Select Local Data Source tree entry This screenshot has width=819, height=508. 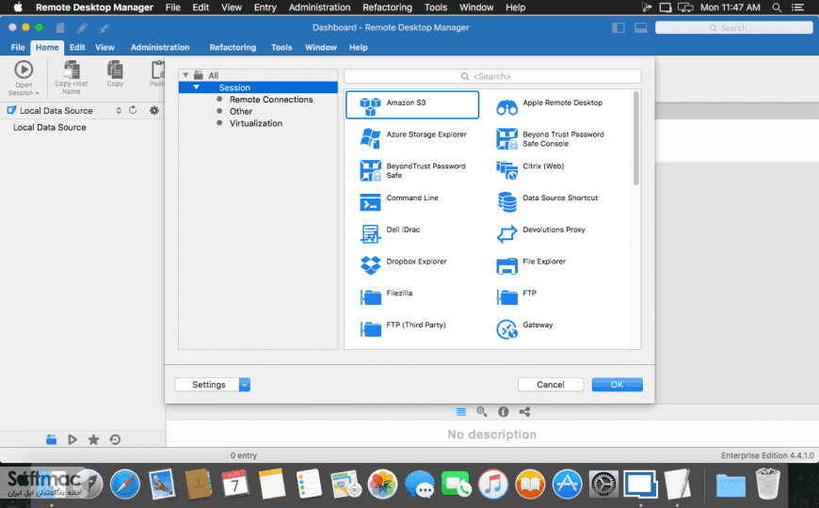click(50, 127)
